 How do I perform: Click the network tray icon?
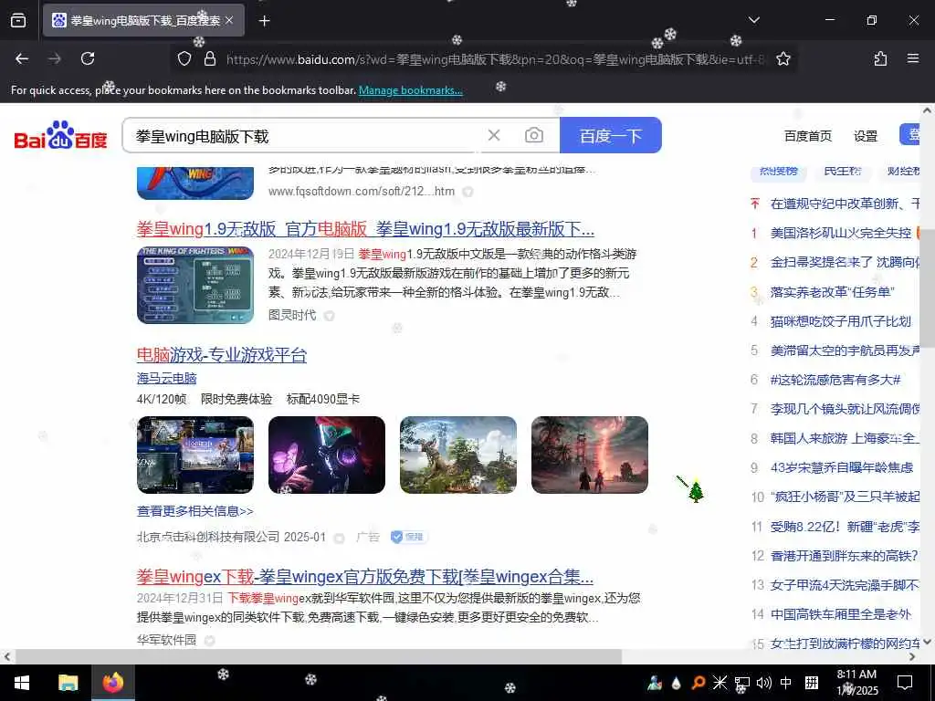741,683
